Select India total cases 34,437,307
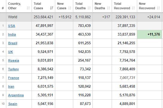163x108 pixels. tap(44, 34)
